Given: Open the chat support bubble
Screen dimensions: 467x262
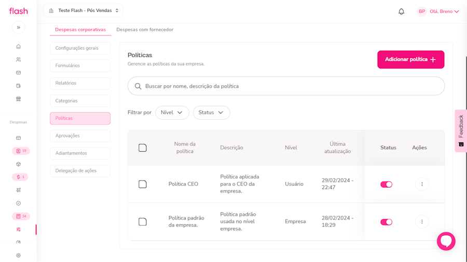Looking at the screenshot, I should [446, 241].
